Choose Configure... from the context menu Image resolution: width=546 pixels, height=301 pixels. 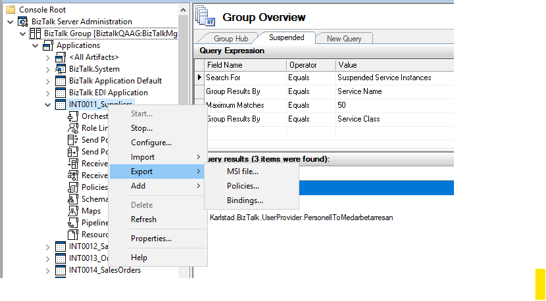[158, 143]
